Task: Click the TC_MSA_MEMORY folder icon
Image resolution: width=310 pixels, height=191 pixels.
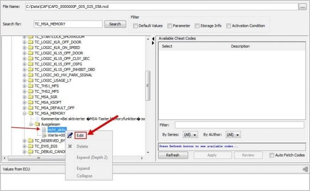Action: [x=31, y=113]
